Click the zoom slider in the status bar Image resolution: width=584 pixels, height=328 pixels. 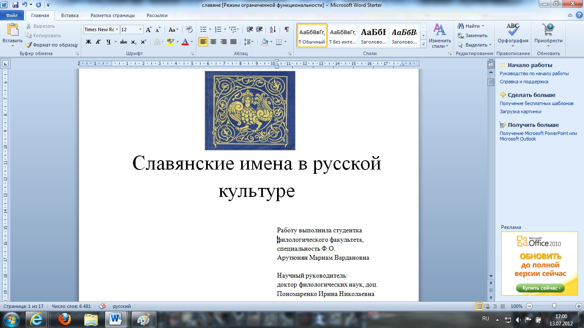554,306
